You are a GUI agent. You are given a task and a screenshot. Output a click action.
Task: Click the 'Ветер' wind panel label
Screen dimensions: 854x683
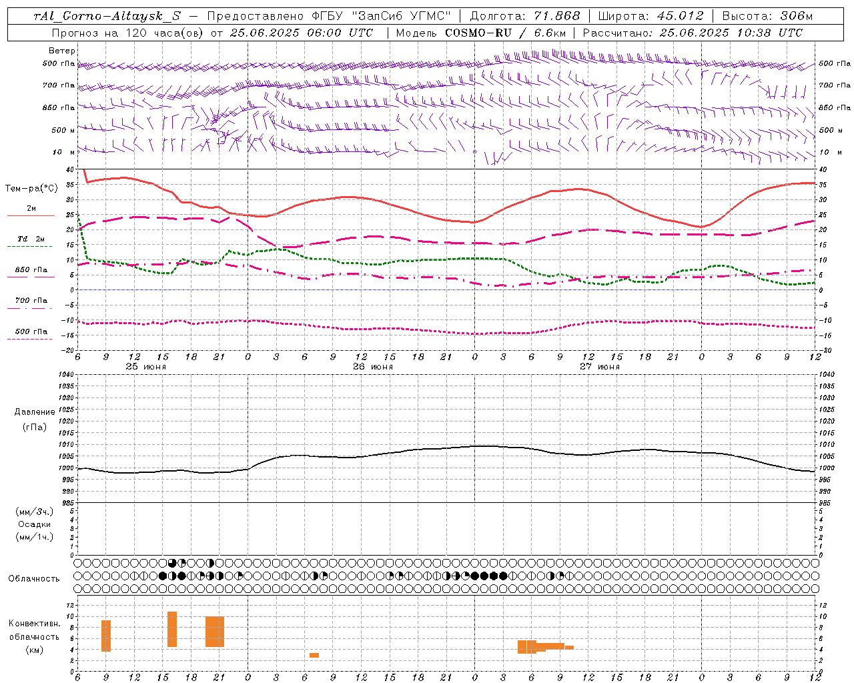coord(62,51)
